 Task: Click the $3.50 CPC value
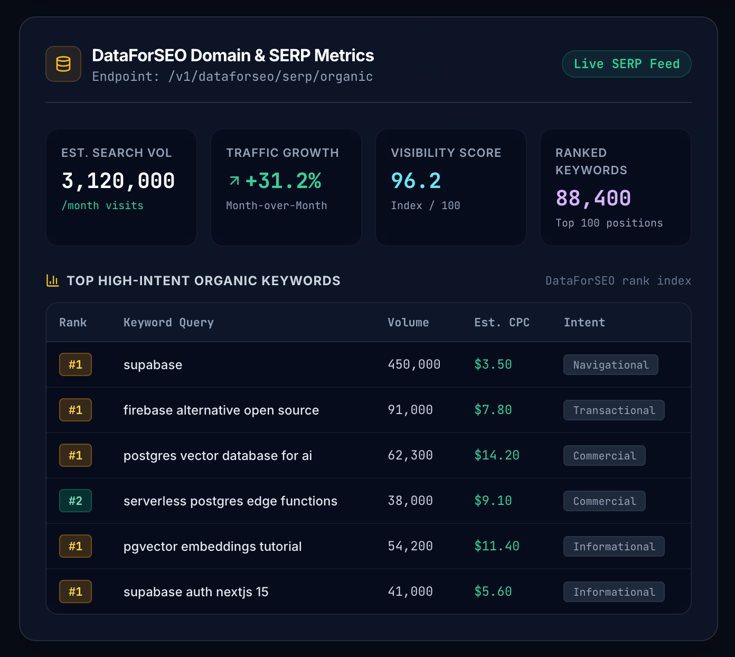click(493, 364)
